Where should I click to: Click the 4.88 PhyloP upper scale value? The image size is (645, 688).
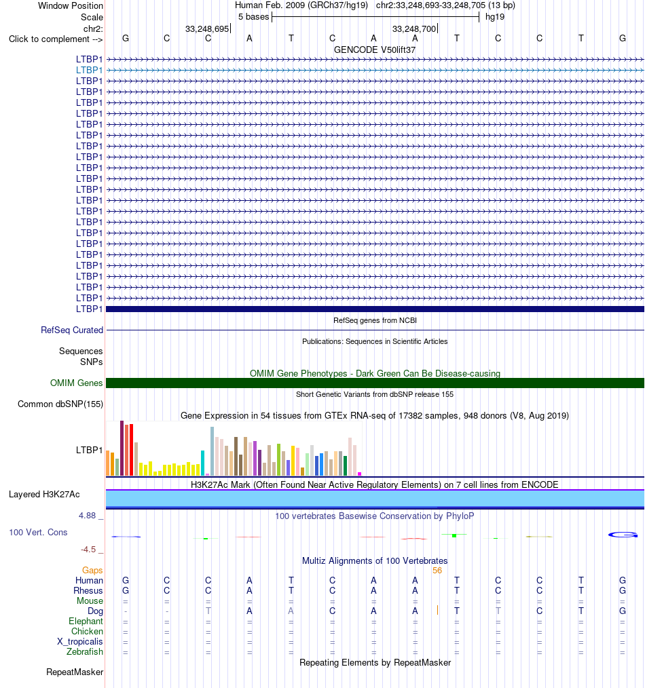point(87,516)
